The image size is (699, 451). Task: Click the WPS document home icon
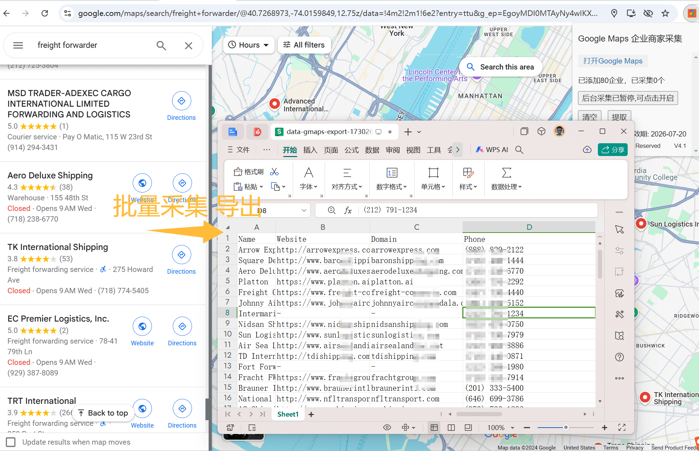(x=233, y=132)
